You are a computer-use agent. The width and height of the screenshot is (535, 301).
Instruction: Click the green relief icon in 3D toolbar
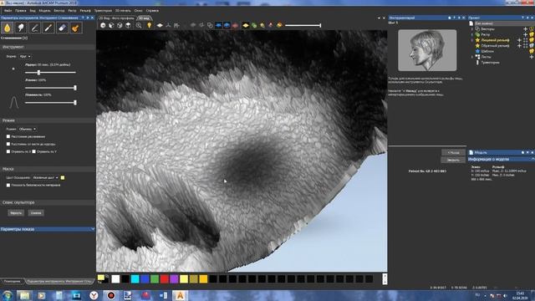pyautogui.click(x=254, y=25)
